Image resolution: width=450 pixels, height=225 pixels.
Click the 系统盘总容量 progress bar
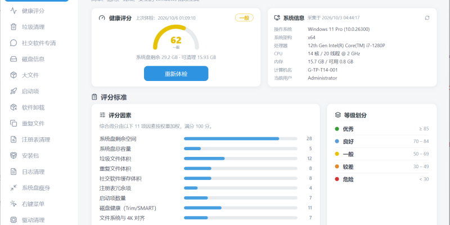click(x=241, y=148)
